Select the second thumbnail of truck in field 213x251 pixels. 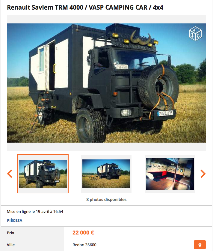click(x=106, y=174)
